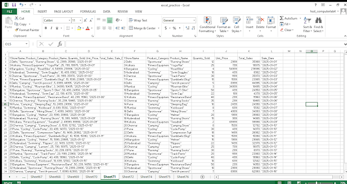Click the Center alignment icon
347x184 pixels.
[104, 28]
